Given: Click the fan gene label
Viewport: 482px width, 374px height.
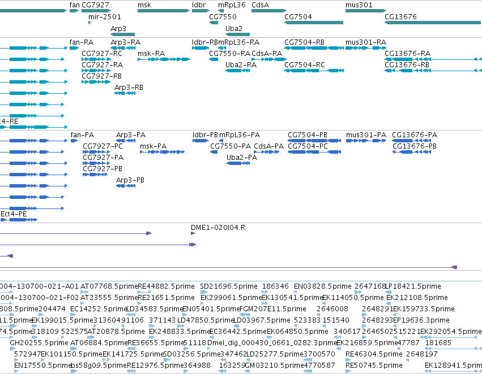Looking at the screenshot, I should tap(74, 5).
